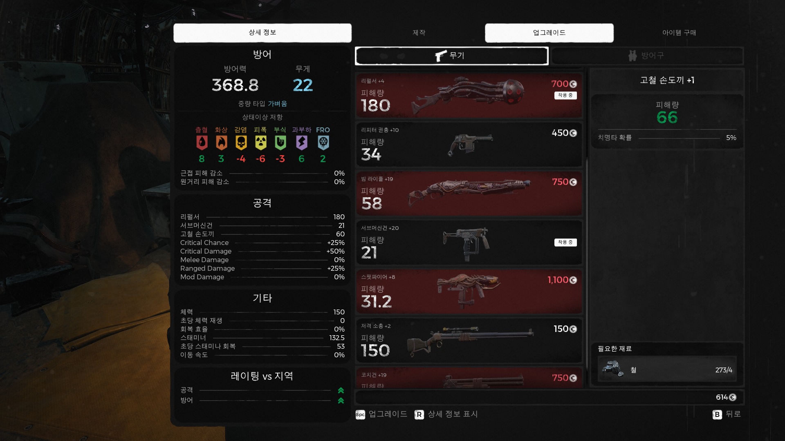Click the 공격 rating up-arrow icon

click(x=341, y=391)
